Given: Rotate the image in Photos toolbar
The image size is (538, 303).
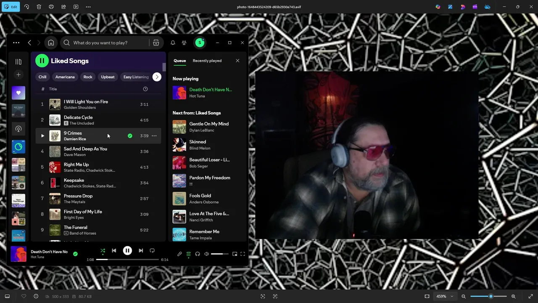Looking at the screenshot, I should tap(26, 7).
